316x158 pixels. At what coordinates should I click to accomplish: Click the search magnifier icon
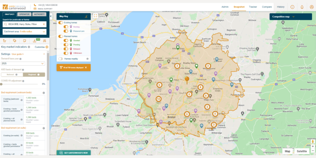[x=6, y=24]
